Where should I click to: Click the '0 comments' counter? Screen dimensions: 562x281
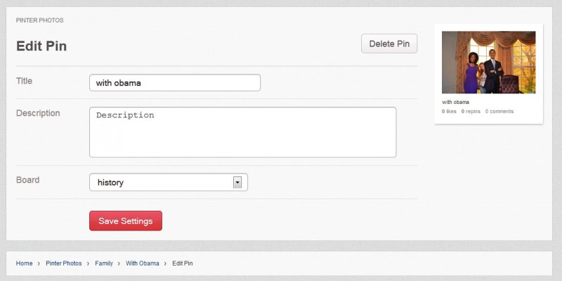(x=499, y=112)
